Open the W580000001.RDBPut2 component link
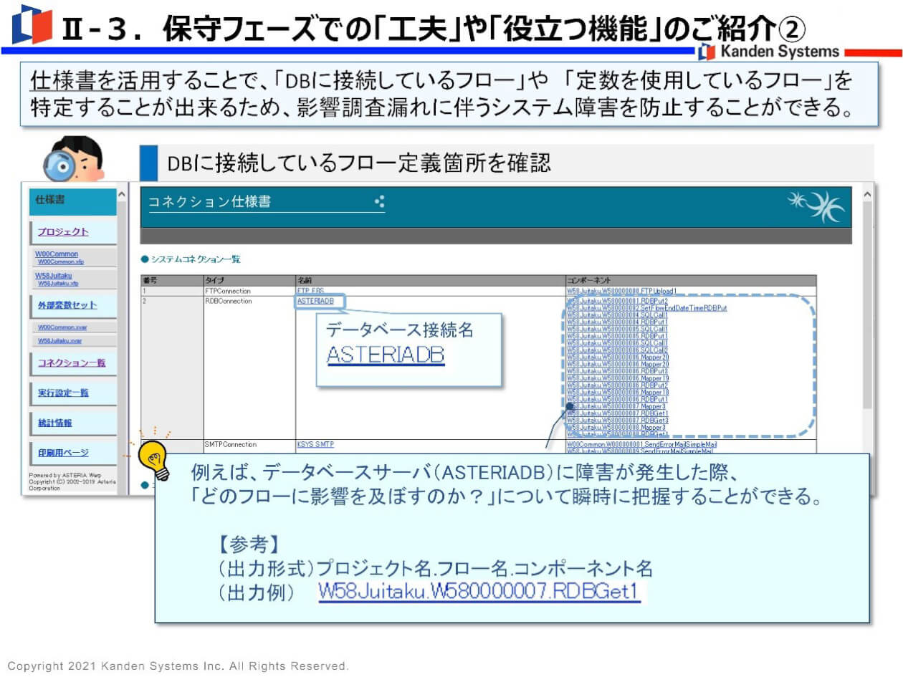903x677 pixels. 618,301
